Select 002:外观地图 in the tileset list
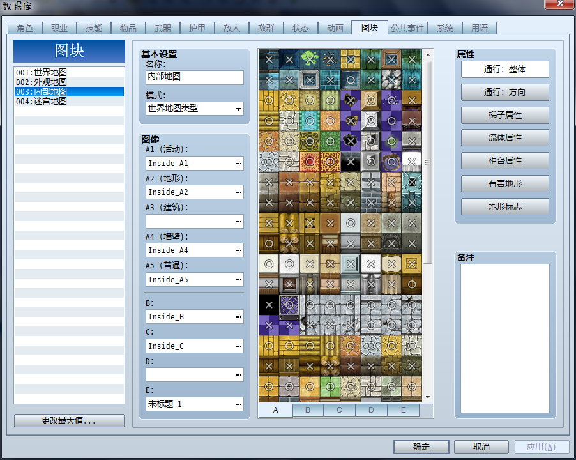The image size is (576, 460). (69, 82)
